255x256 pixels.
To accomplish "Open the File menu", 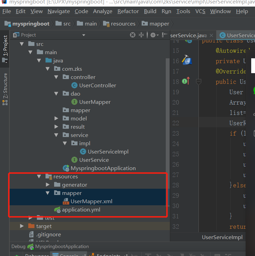I will tap(7, 11).
